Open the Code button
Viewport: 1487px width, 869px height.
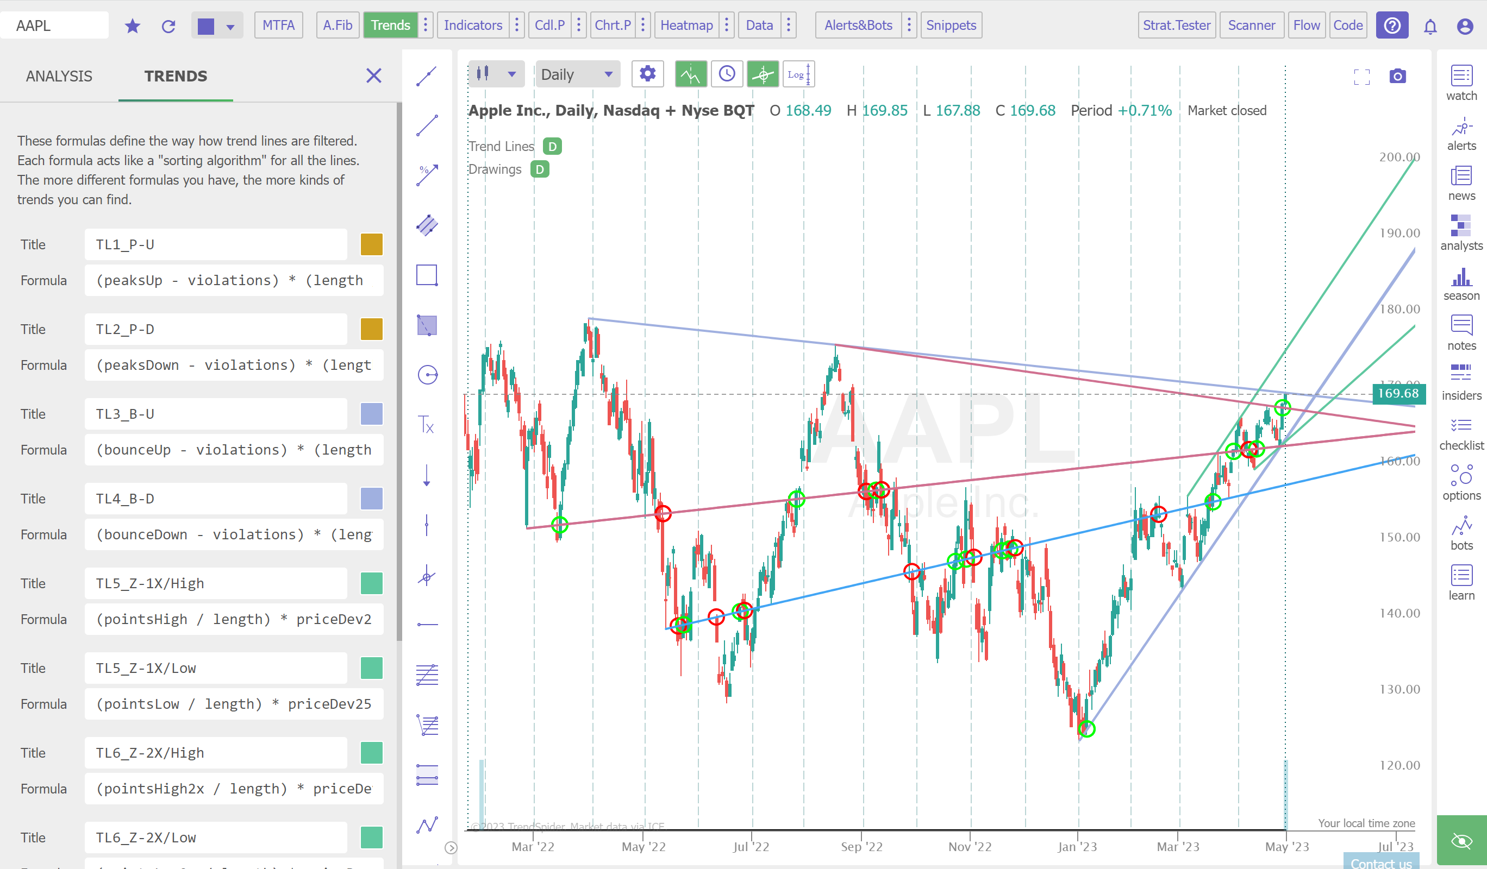point(1348,26)
